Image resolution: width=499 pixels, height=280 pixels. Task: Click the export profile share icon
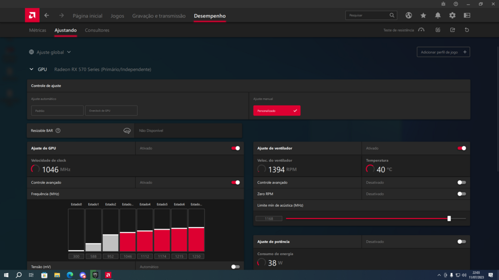tap(453, 30)
